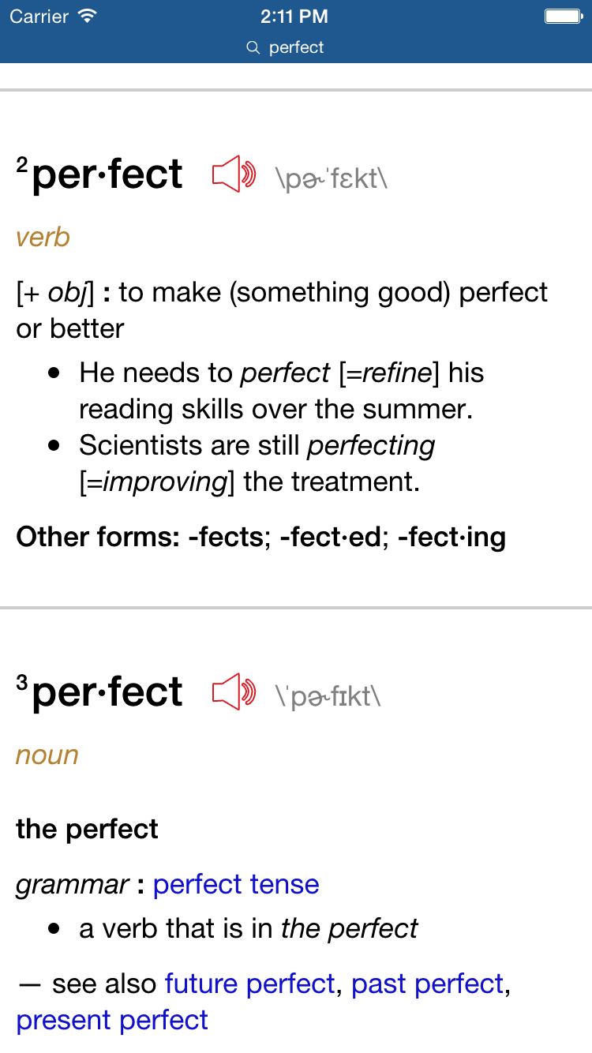Tap the magnifying glass search icon
The height and width of the screenshot is (1053, 592).
click(x=253, y=48)
